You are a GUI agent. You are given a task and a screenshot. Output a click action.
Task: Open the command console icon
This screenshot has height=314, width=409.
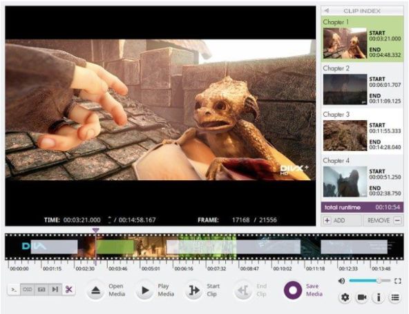(x=14, y=289)
